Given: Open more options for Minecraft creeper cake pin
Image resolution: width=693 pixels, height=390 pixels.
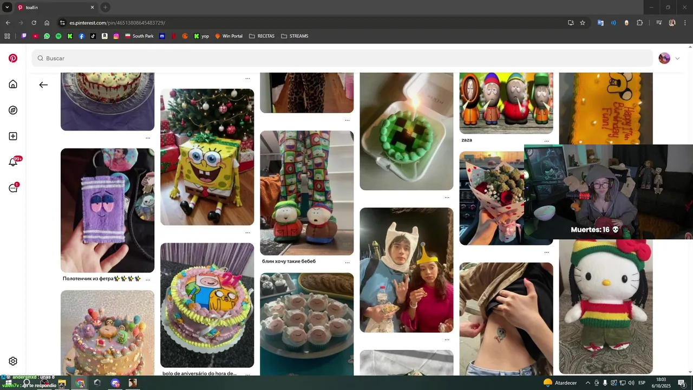Looking at the screenshot, I should tap(447, 198).
